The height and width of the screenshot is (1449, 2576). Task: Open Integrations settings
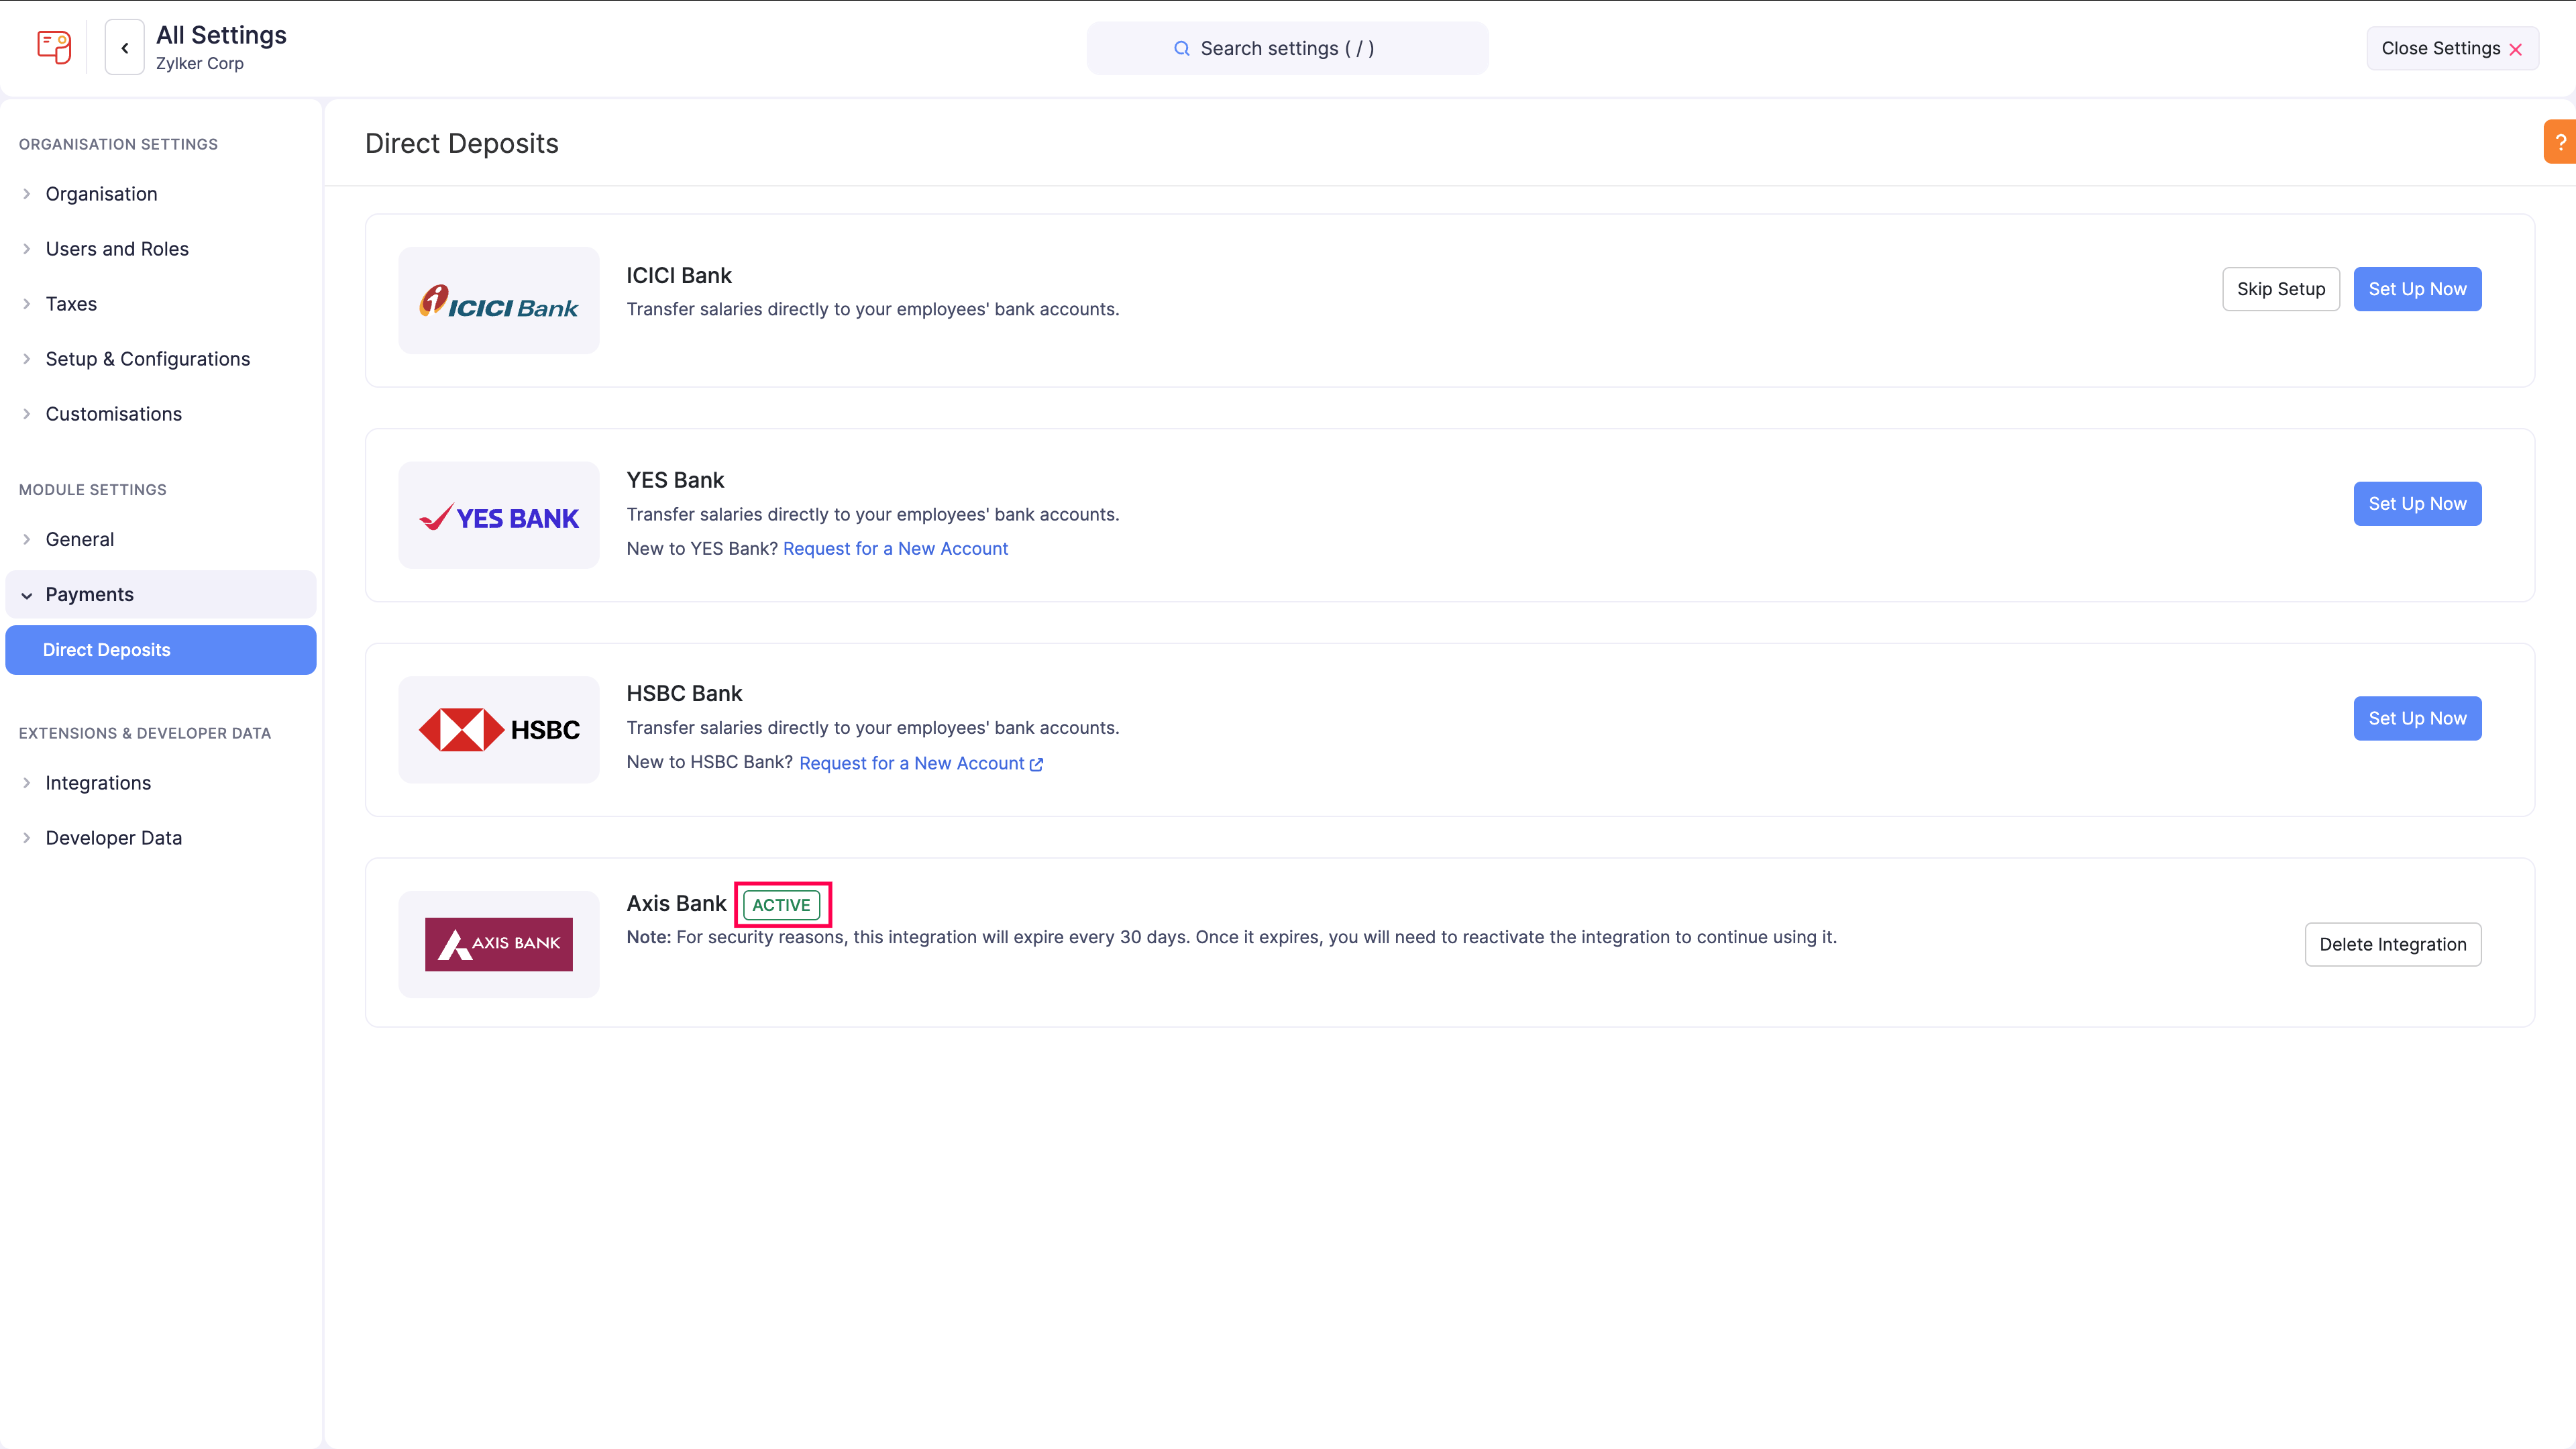click(x=98, y=783)
